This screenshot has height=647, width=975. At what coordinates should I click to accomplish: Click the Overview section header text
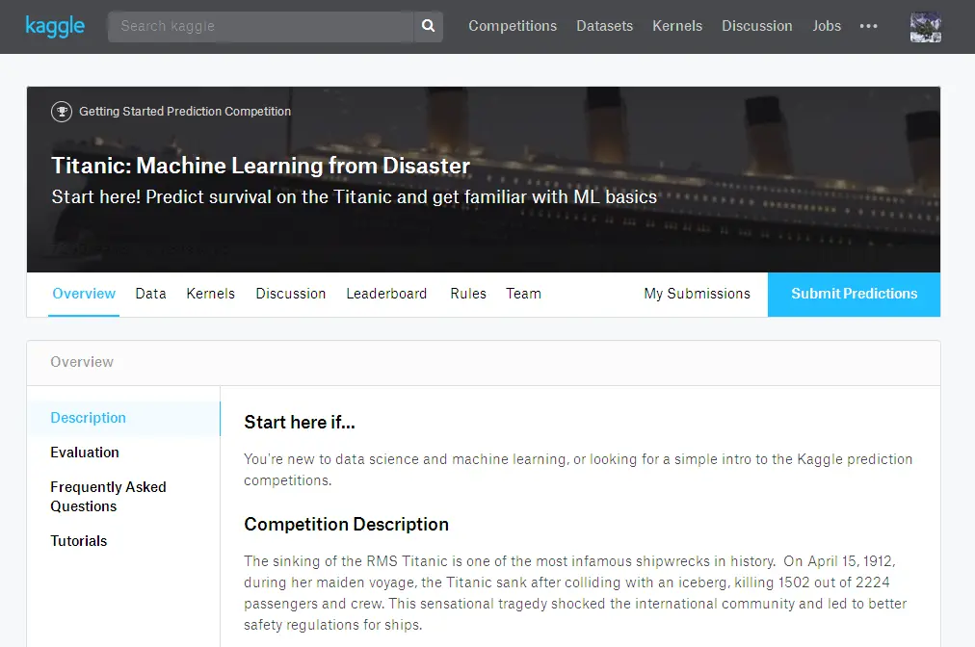82,362
